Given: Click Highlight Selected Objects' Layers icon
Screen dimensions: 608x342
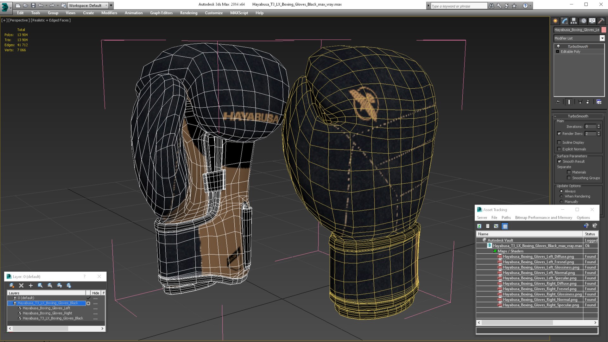Looking at the screenshot, I should 50,285.
